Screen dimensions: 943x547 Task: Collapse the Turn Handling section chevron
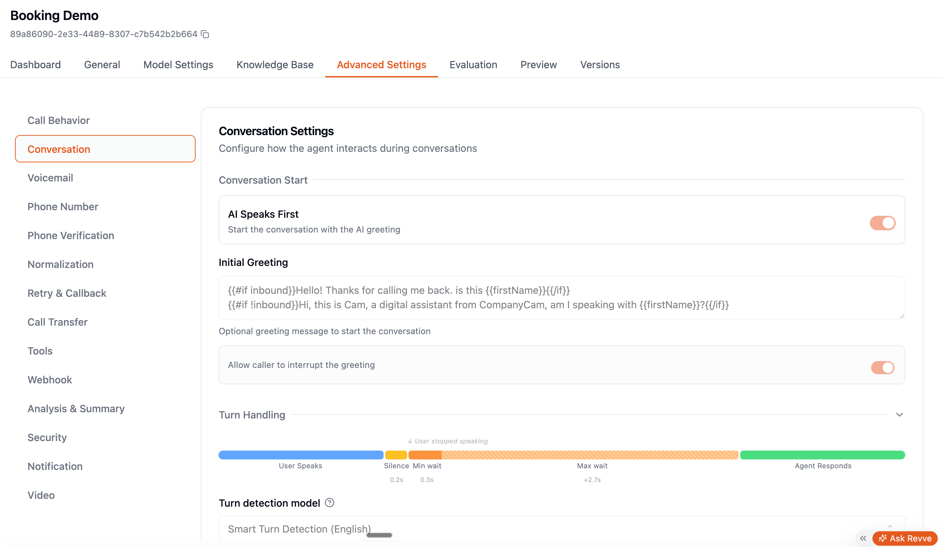click(x=900, y=415)
